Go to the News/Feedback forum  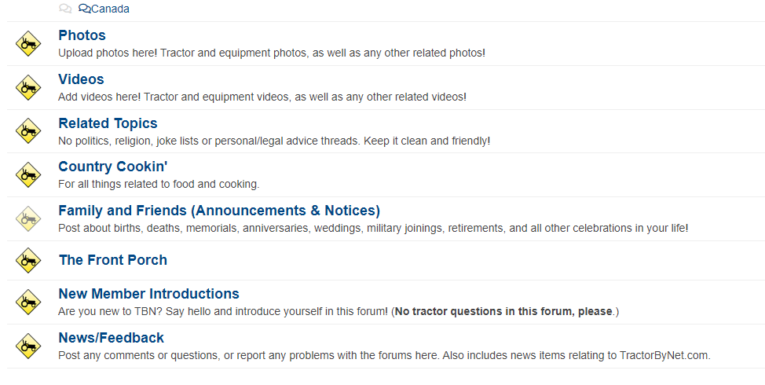tap(111, 338)
